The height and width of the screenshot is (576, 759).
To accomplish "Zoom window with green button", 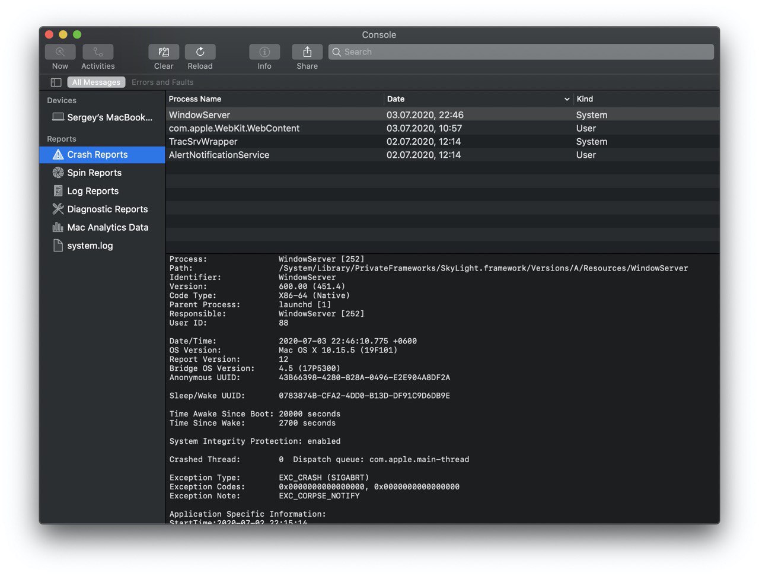I will pyautogui.click(x=77, y=34).
